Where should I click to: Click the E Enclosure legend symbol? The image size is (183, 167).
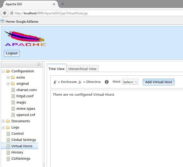[x=55, y=82]
